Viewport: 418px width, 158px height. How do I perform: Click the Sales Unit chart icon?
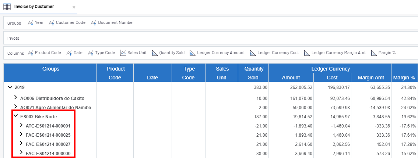tap(123, 53)
